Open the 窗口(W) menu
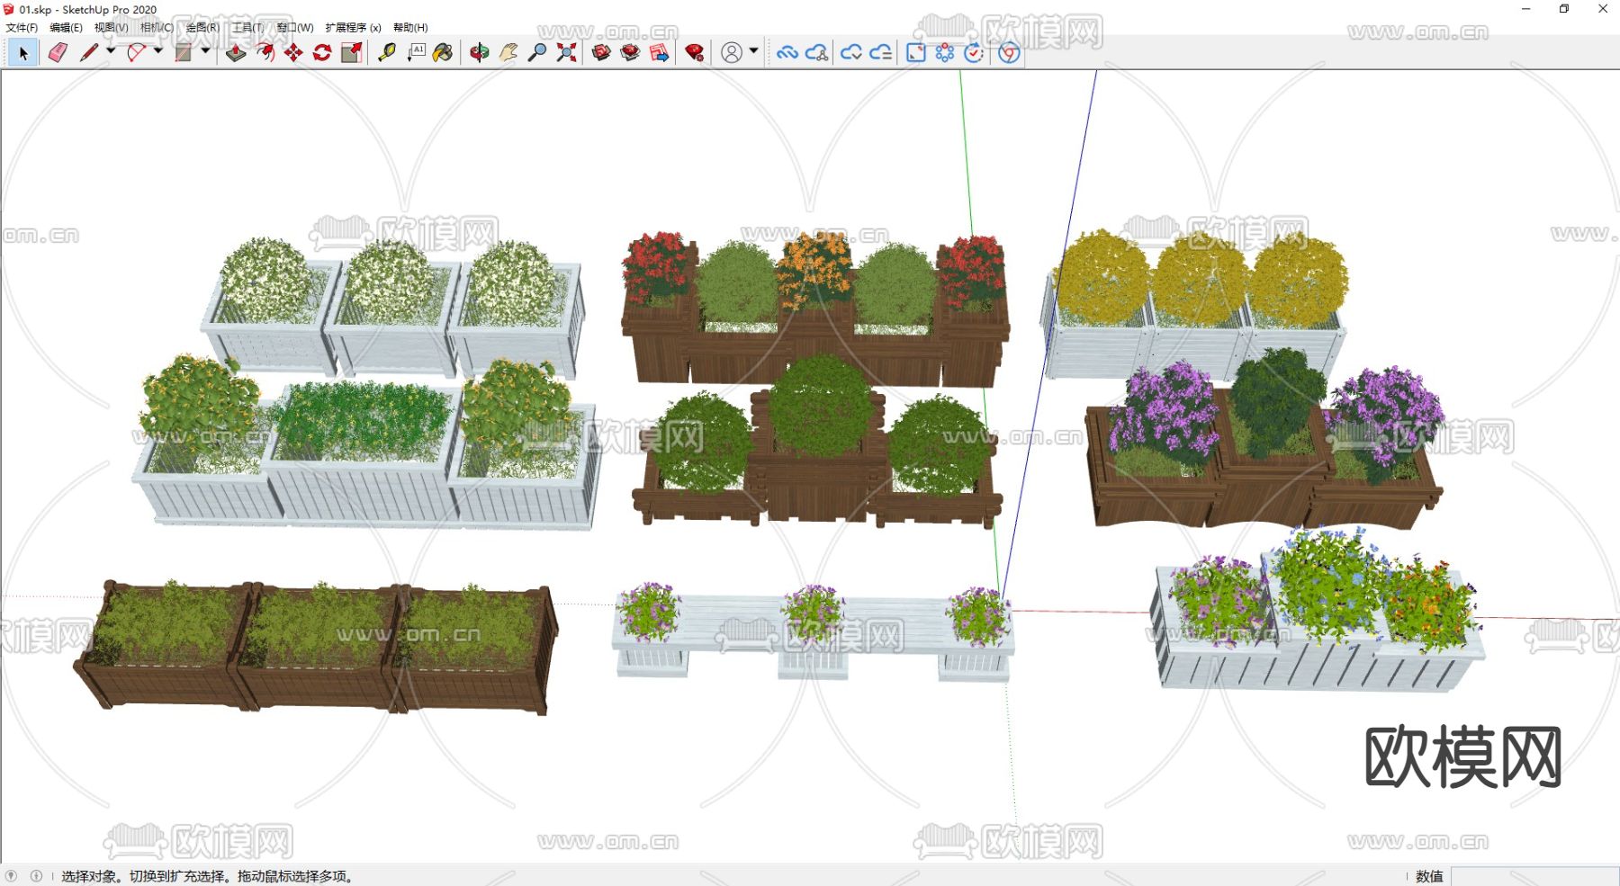Screen dimensions: 1620x886 pos(295,28)
